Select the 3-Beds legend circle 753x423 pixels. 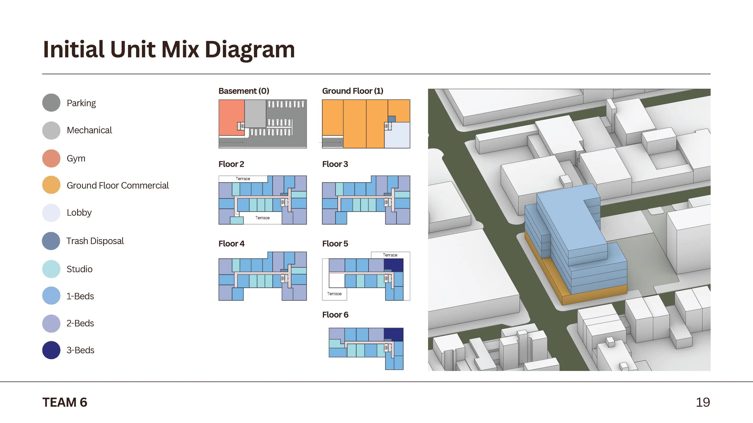(51, 350)
